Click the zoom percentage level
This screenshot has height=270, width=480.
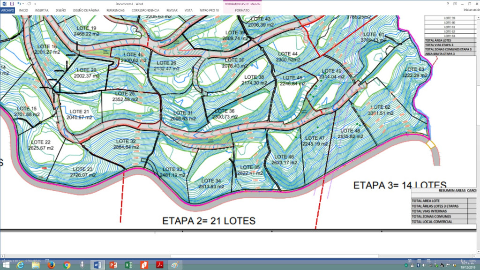(473, 261)
